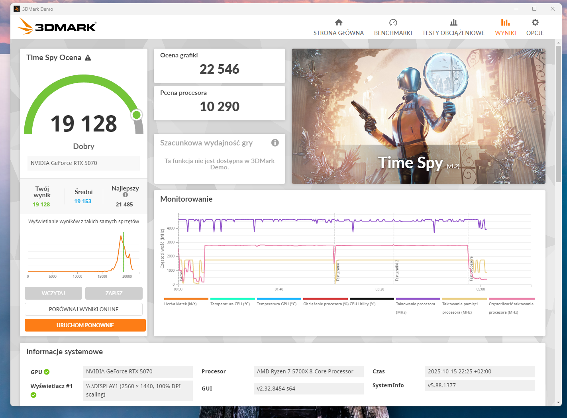Click the info icon under Najlepszy
The image size is (567, 418).
coord(125,195)
